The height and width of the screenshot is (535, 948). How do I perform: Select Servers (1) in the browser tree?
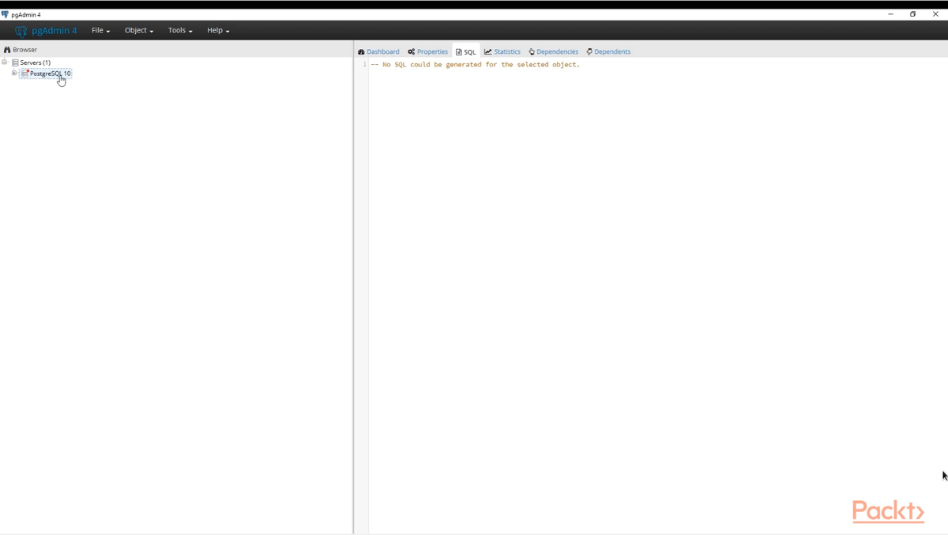click(35, 62)
